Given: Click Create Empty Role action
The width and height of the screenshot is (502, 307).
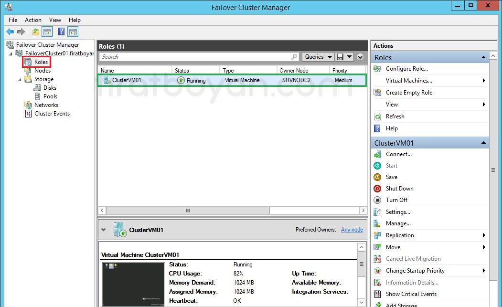Looking at the screenshot, I should click(x=409, y=93).
